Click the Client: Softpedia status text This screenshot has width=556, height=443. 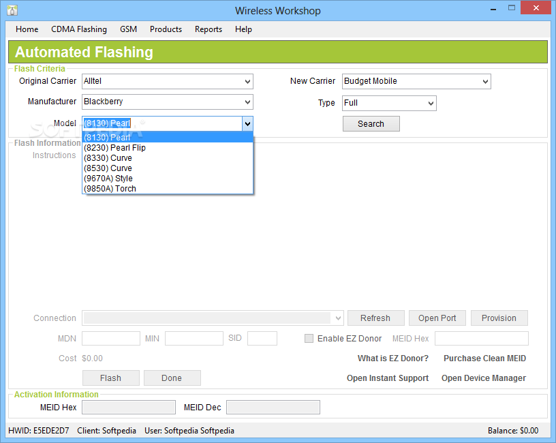[x=107, y=431]
